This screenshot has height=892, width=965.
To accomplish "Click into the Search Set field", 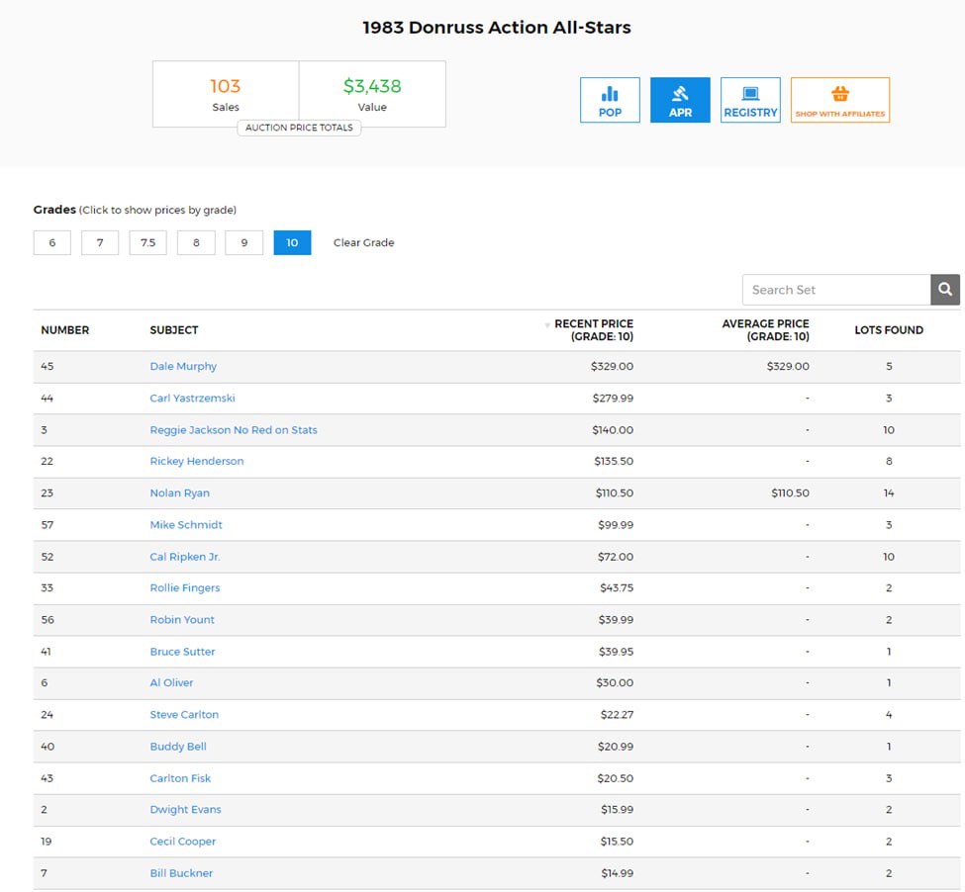I will tap(836, 290).
